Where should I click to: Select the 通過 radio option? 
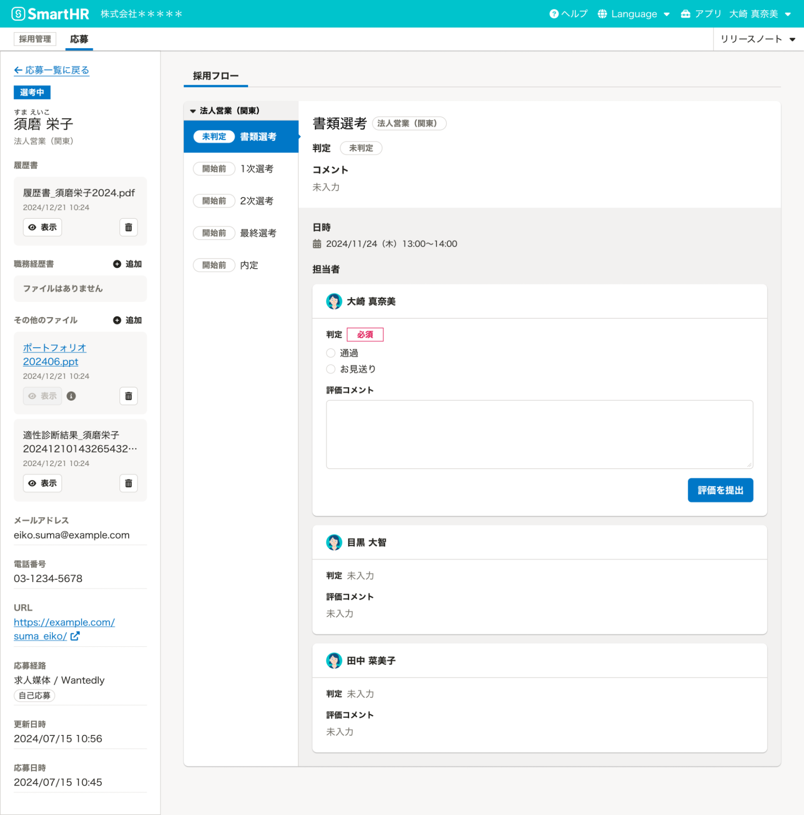331,353
